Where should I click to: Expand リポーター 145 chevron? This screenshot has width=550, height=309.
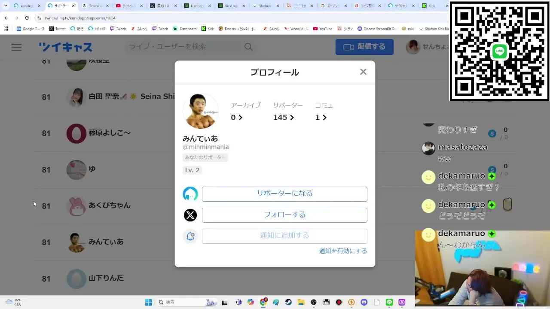click(x=292, y=118)
